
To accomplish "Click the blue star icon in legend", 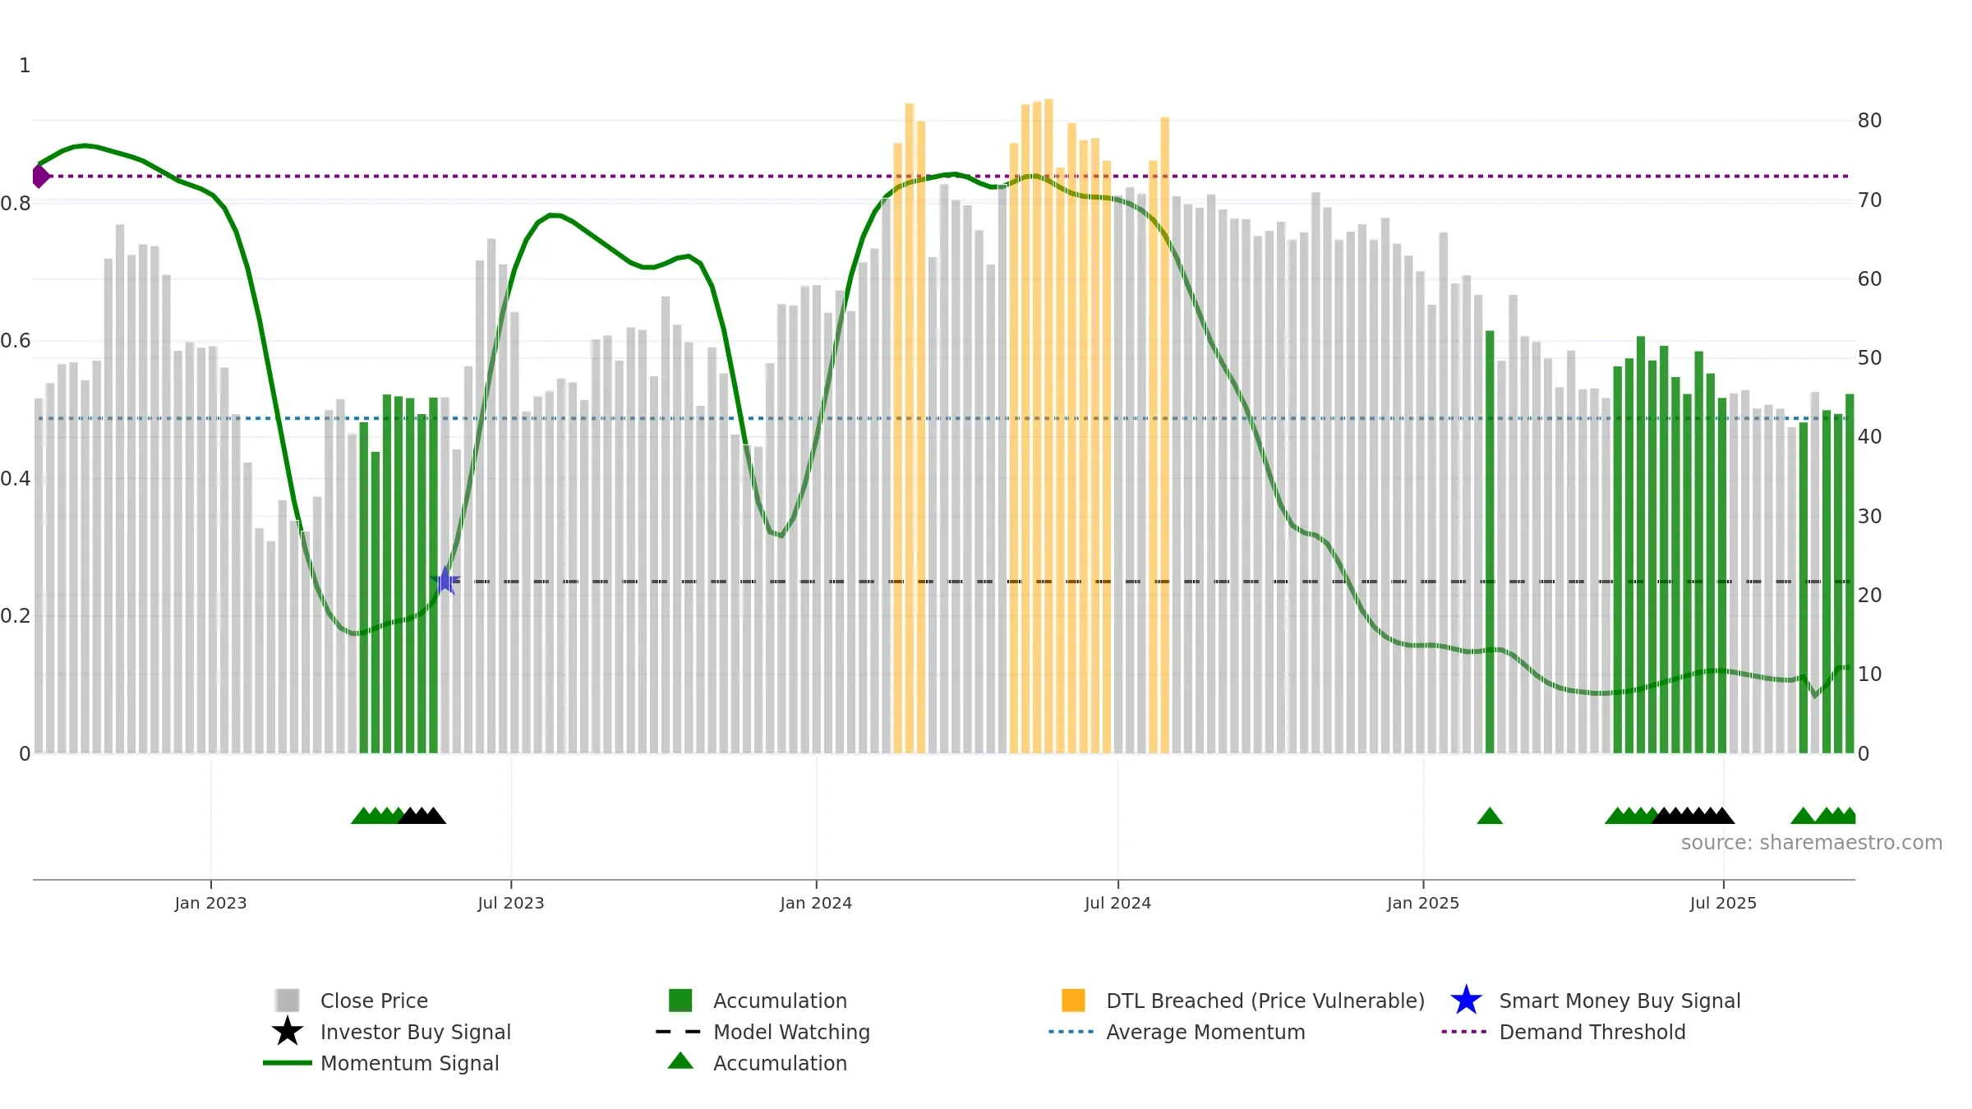I will pos(1466,1000).
